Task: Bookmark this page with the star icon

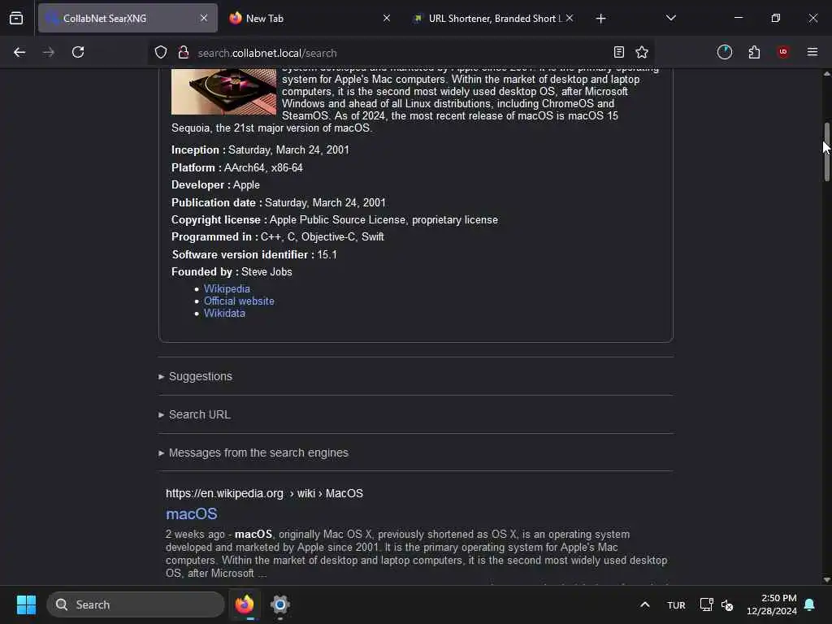Action: click(x=642, y=52)
